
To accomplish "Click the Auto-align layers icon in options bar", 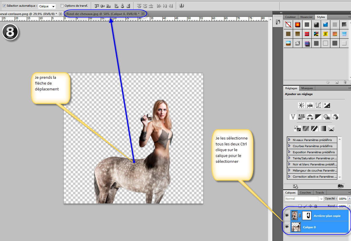I will point(181,6).
